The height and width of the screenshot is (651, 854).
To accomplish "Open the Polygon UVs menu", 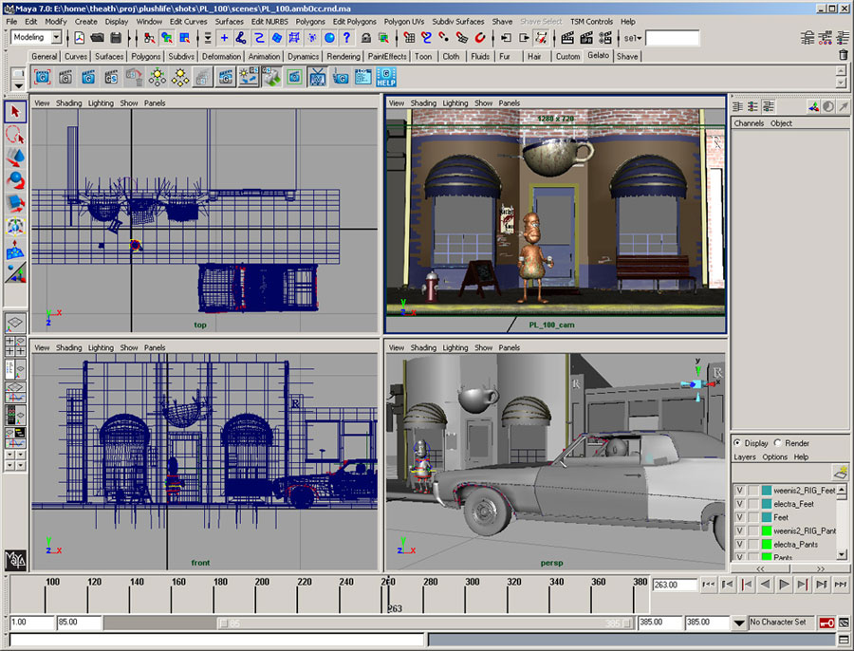I will [x=403, y=21].
